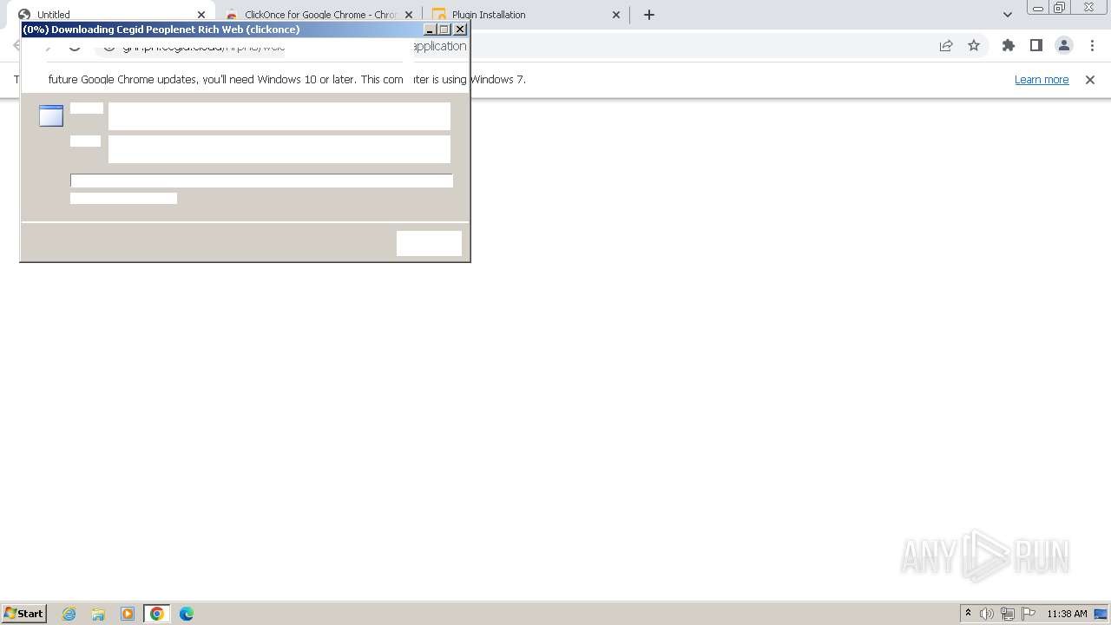The height and width of the screenshot is (625, 1111).
Task: Maximize the Cegid Peoplenet download dialog
Action: pos(444,30)
